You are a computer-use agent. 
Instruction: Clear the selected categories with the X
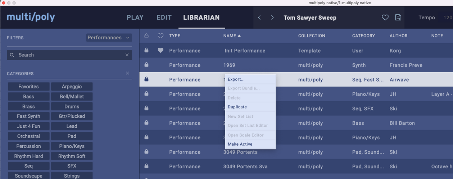[x=127, y=73]
